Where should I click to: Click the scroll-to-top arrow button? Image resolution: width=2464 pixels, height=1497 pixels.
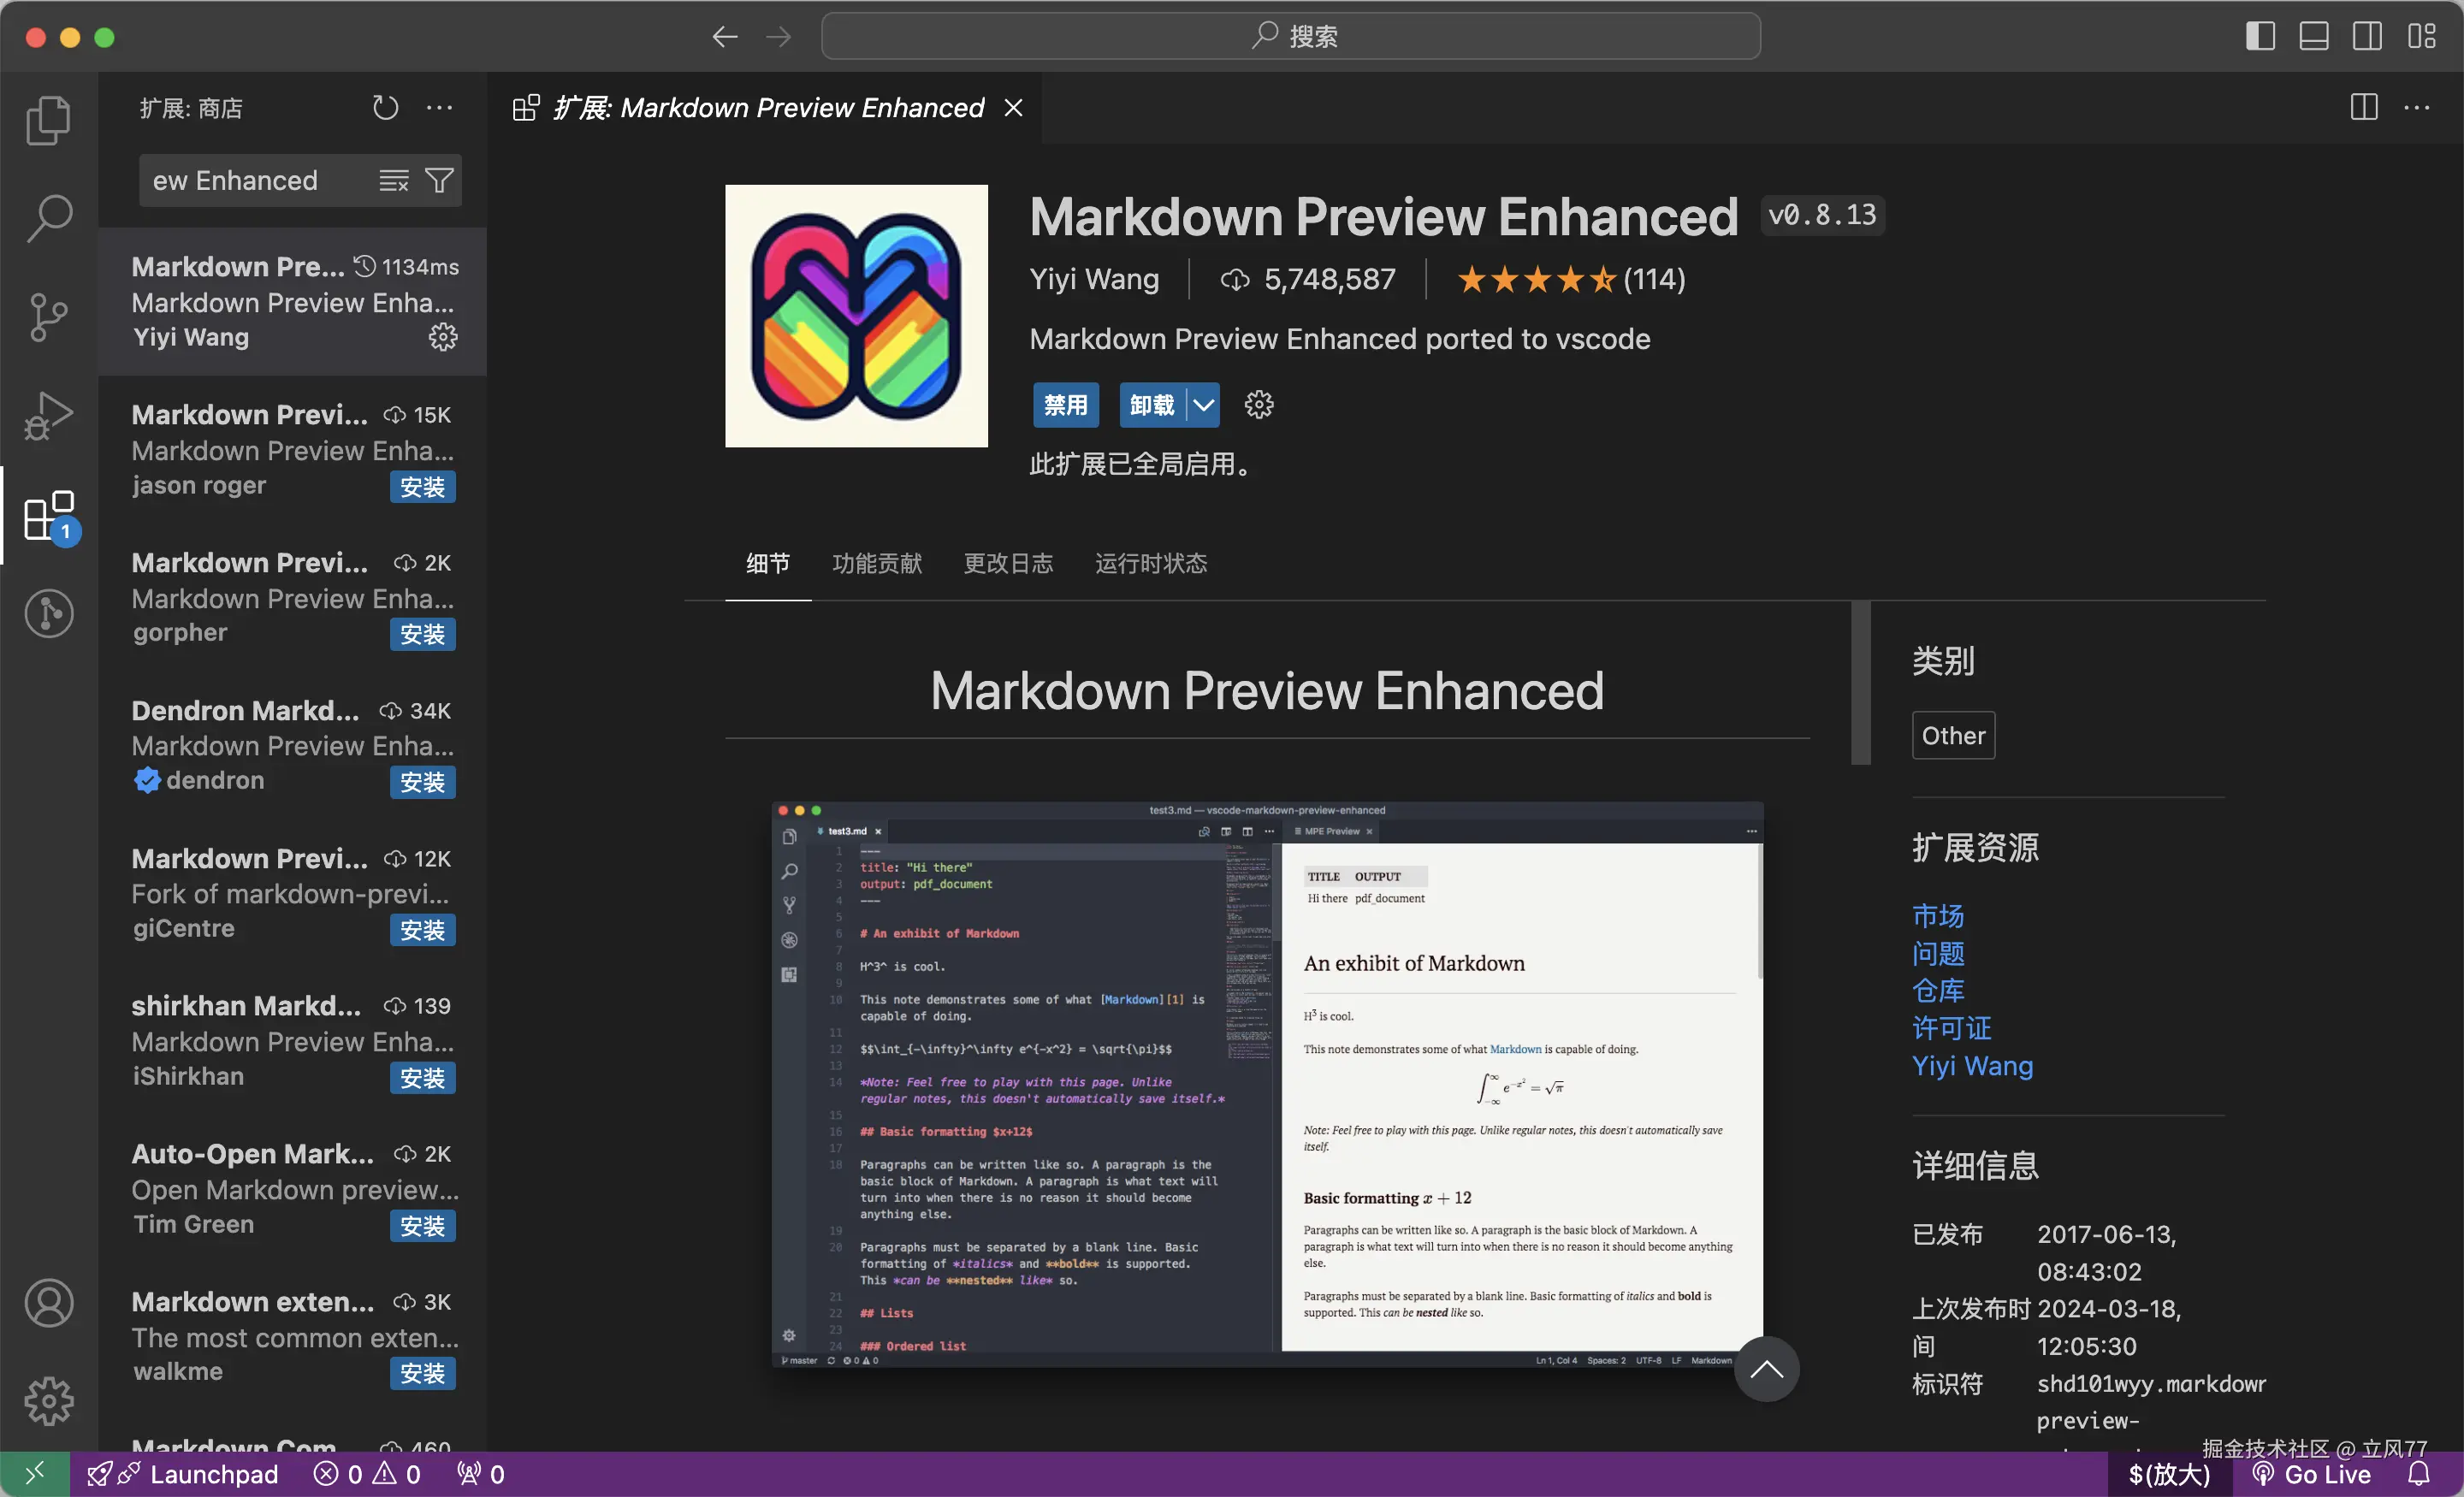[x=1766, y=1369]
